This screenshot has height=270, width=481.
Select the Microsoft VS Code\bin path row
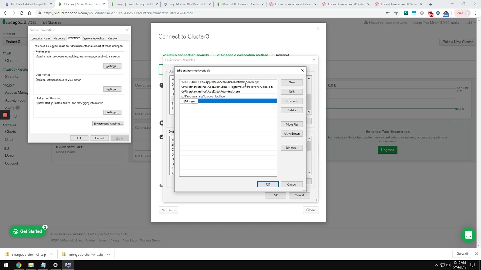[x=228, y=87]
